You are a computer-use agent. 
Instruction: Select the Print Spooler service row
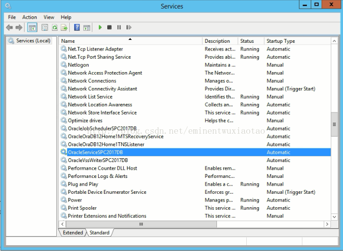click(x=82, y=208)
